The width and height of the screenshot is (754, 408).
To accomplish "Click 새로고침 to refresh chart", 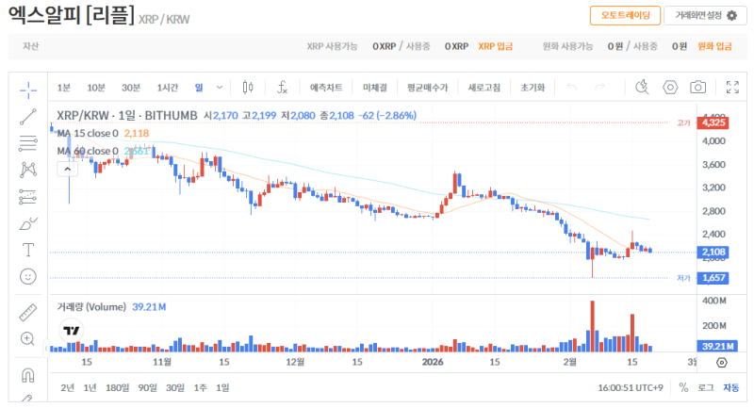I will pos(484,88).
